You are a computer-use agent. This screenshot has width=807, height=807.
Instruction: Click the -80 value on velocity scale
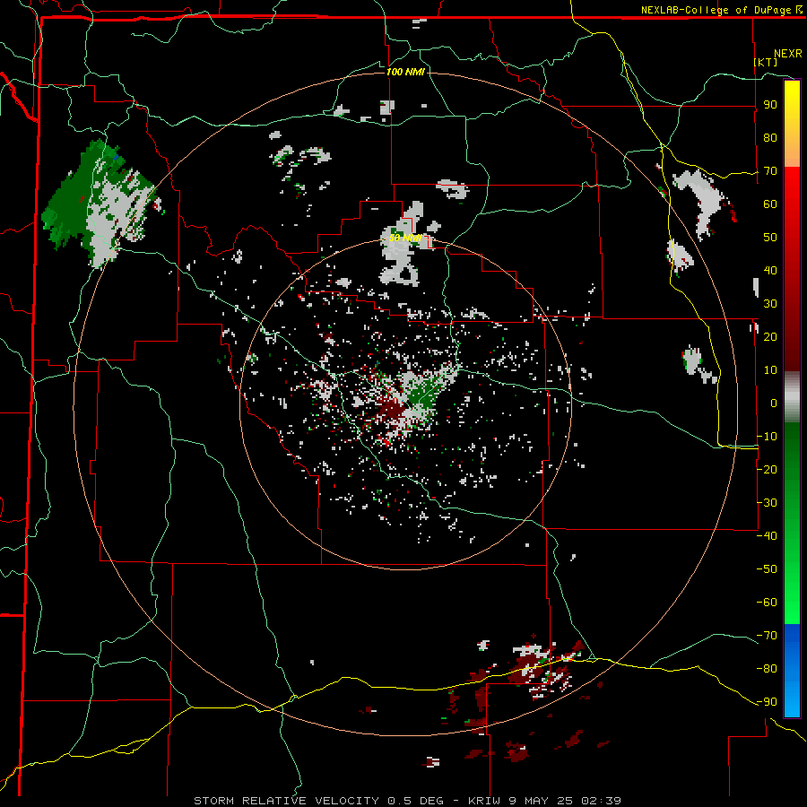767,669
